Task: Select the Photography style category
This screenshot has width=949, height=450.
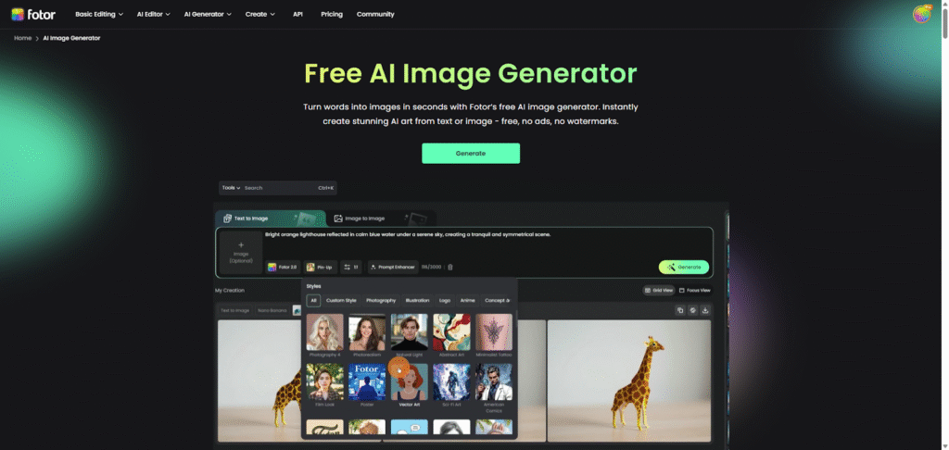Action: click(381, 300)
